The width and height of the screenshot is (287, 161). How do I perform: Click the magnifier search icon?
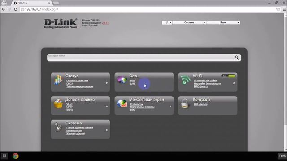pos(237,58)
